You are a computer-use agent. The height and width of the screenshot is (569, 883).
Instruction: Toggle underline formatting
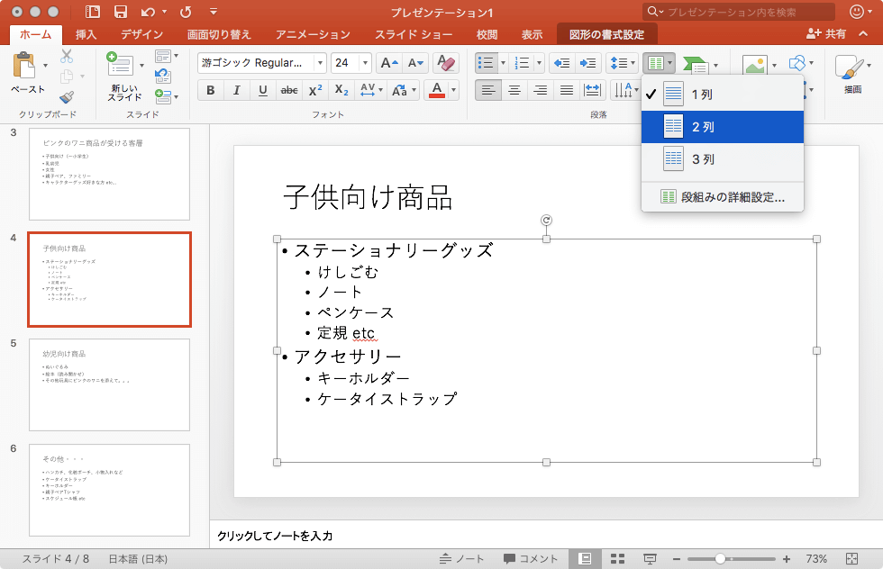click(263, 90)
